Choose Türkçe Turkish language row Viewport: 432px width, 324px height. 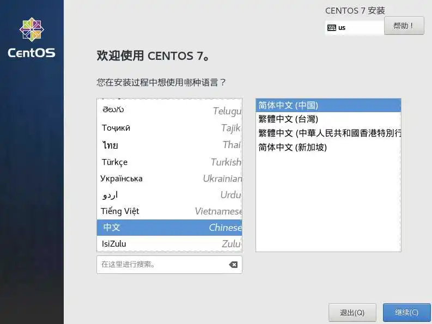click(169, 162)
